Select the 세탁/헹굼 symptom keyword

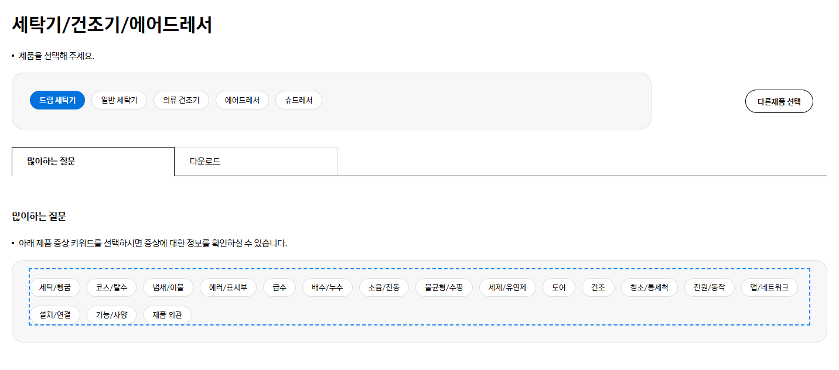pos(54,287)
